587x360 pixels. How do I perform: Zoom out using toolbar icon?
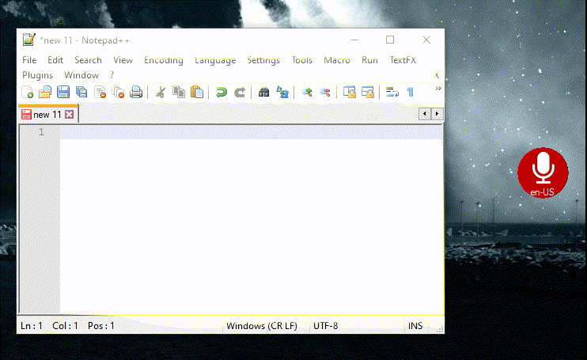click(325, 92)
